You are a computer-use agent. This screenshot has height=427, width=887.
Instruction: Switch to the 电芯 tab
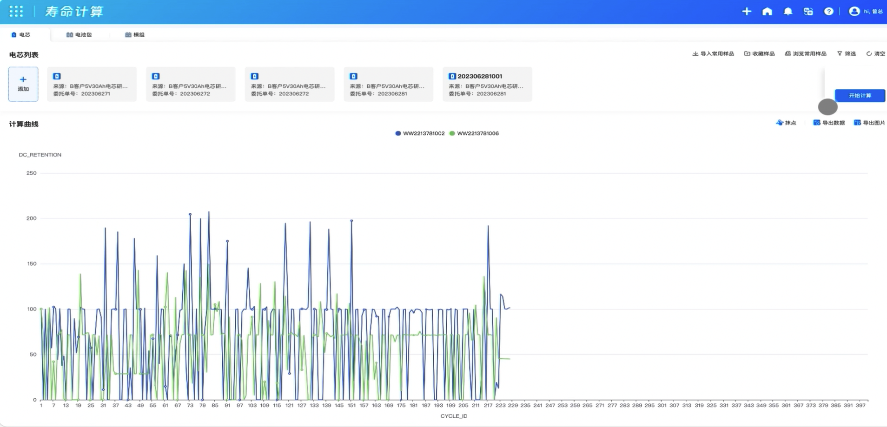tap(21, 35)
